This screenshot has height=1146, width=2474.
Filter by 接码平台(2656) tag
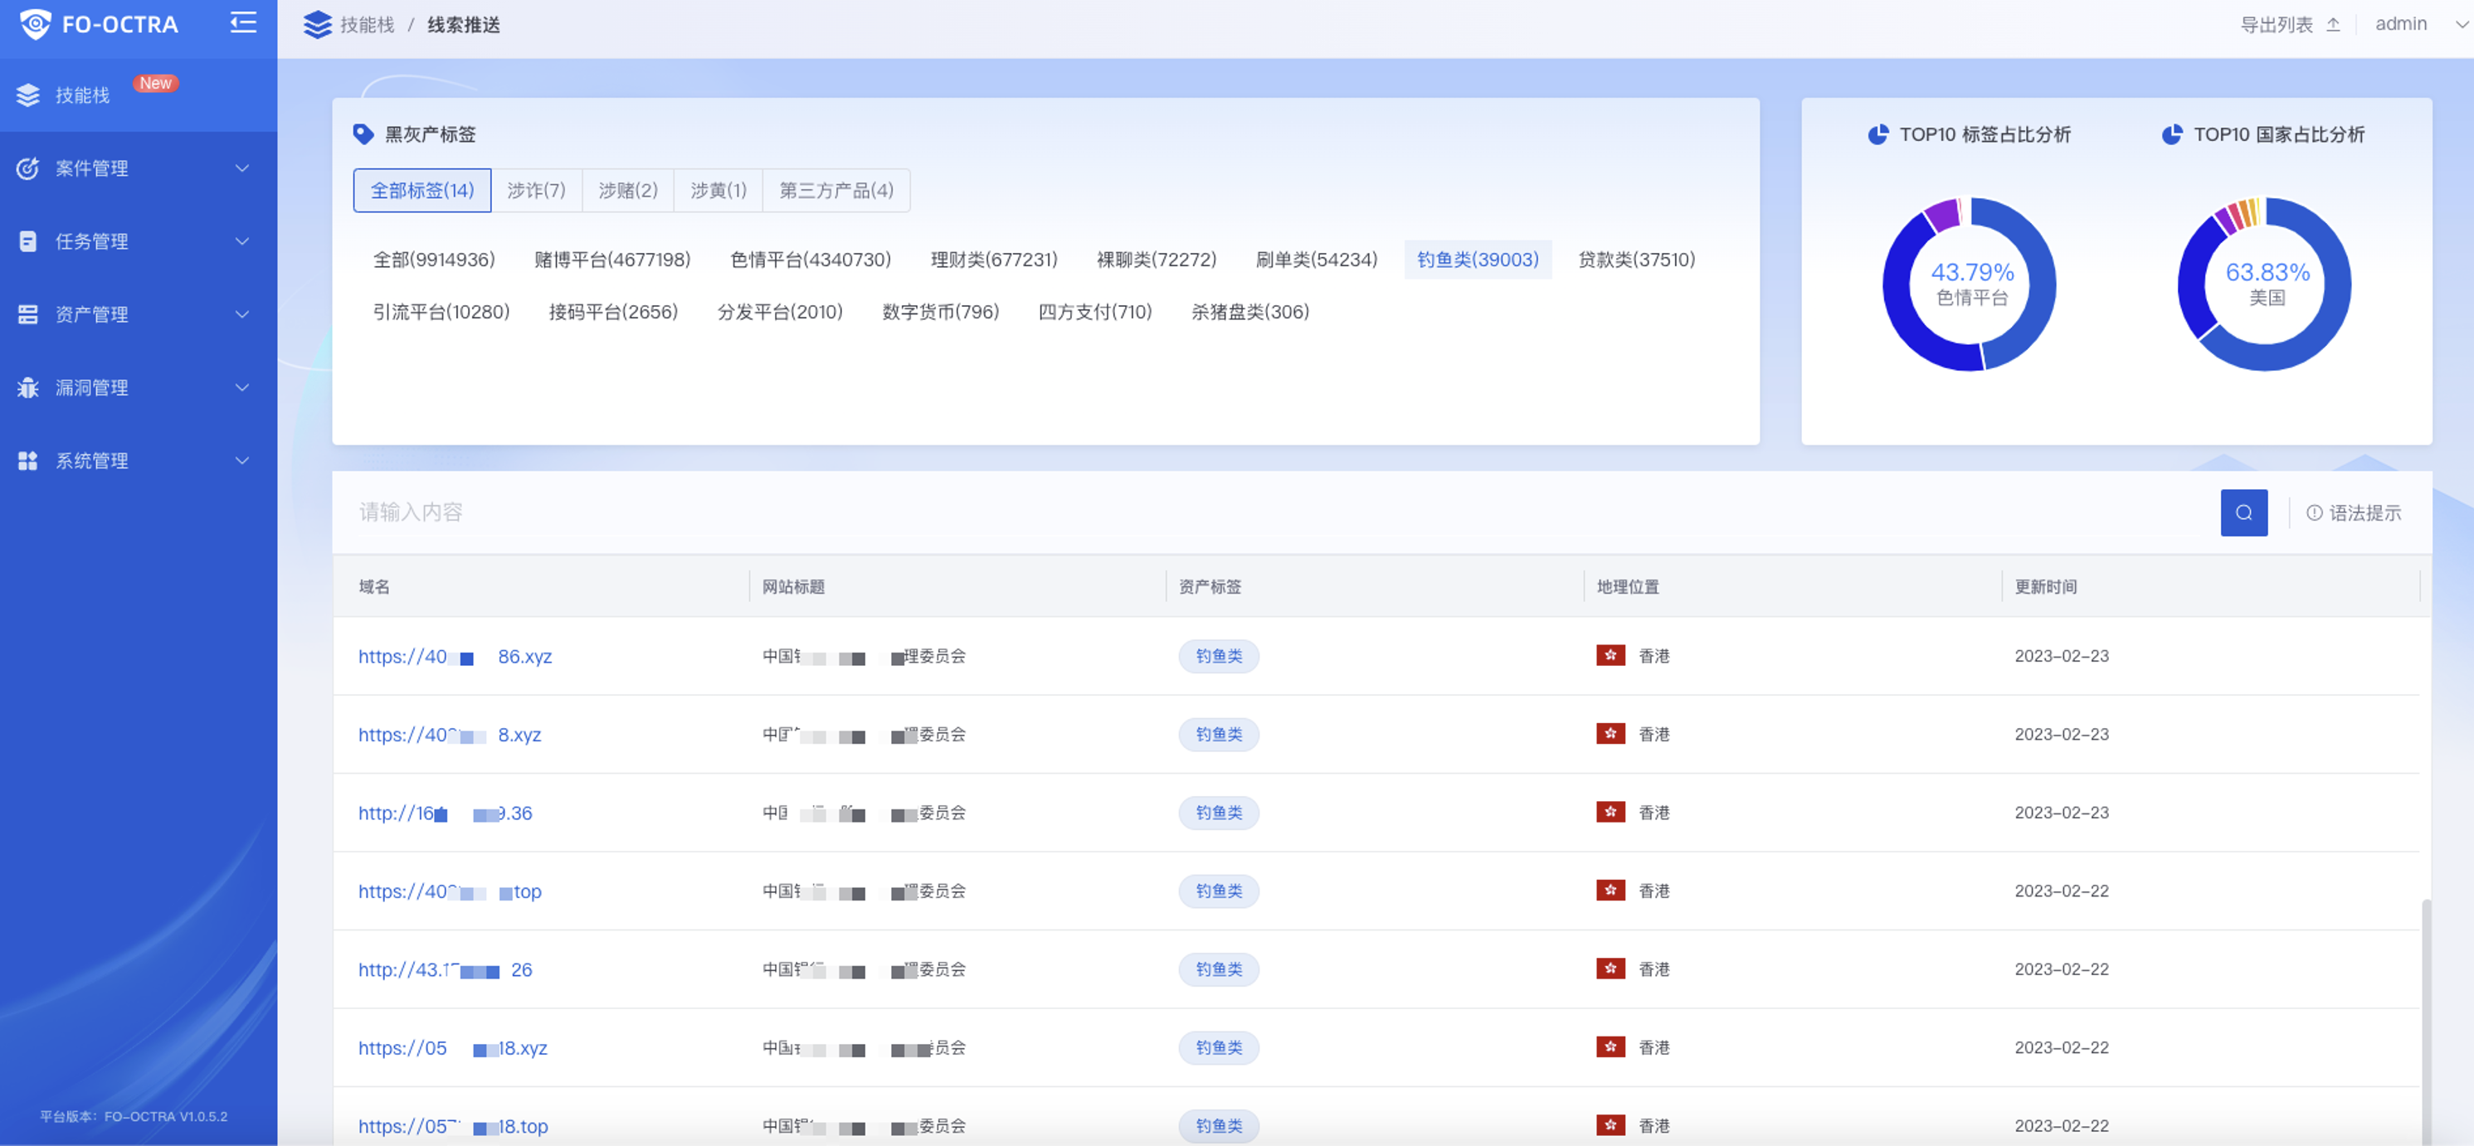point(614,312)
